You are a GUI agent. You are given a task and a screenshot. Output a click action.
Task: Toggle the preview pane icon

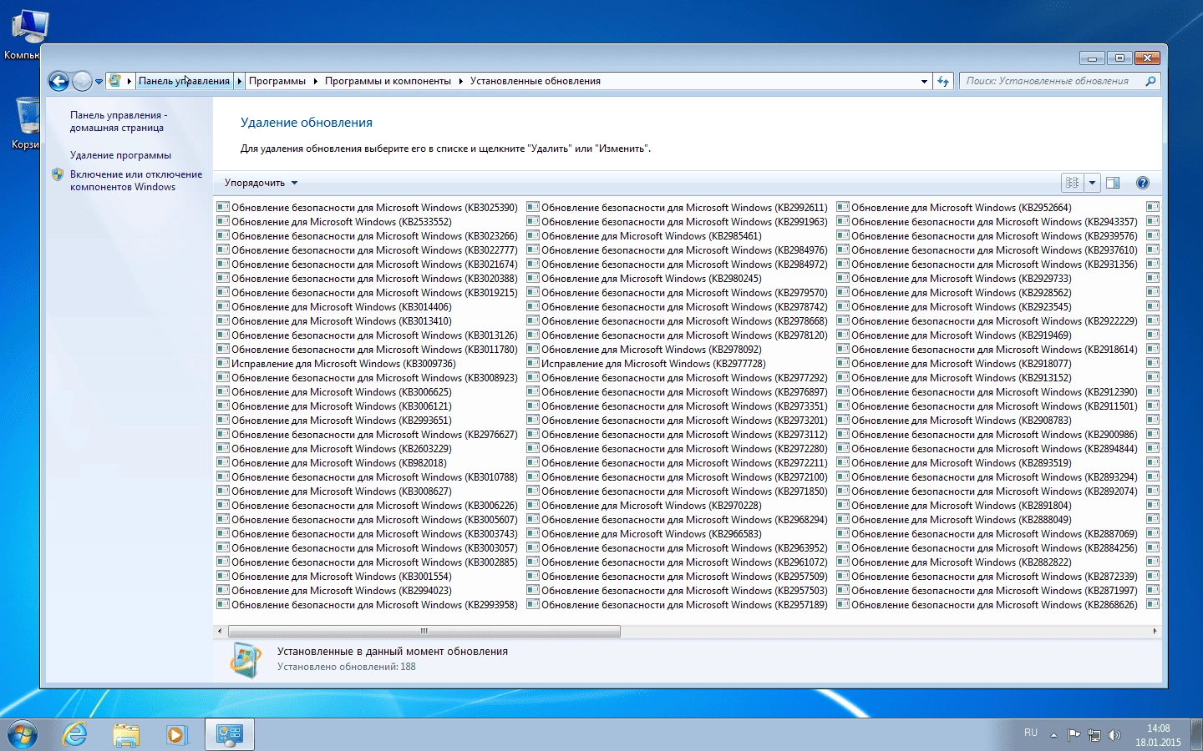1113,183
